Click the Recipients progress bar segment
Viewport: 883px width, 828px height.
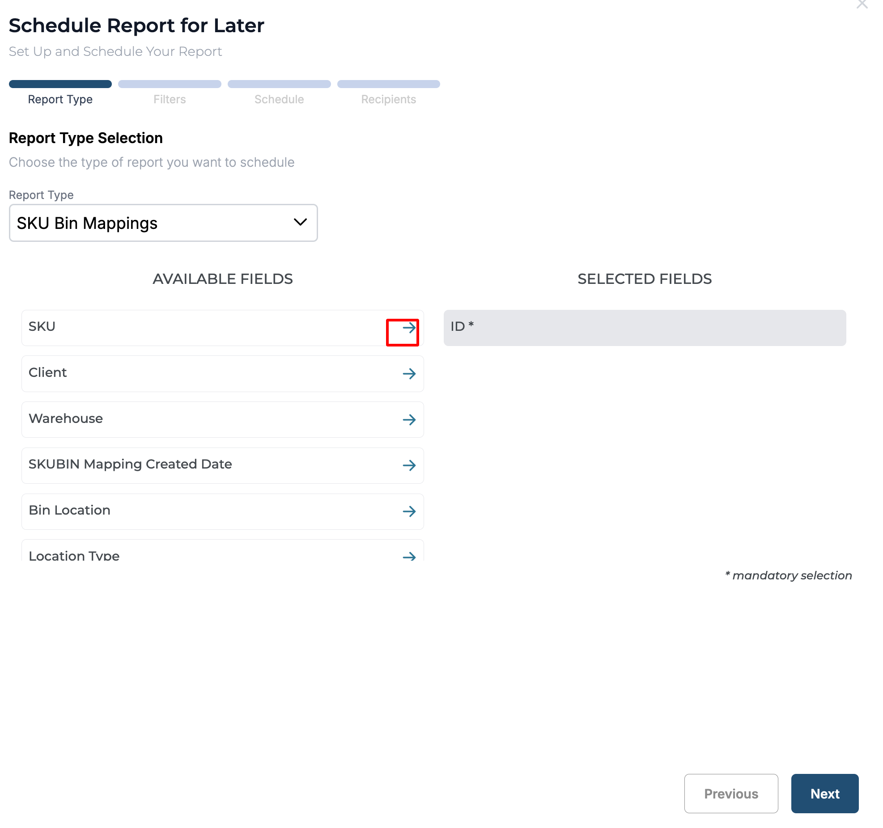pyautogui.click(x=388, y=84)
